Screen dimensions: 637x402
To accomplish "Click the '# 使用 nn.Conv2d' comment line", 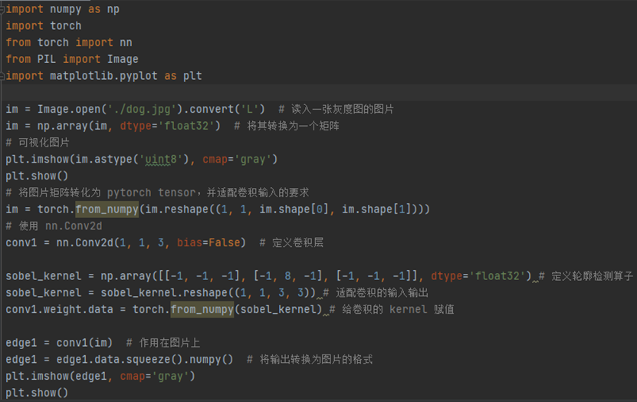I will coord(53,226).
